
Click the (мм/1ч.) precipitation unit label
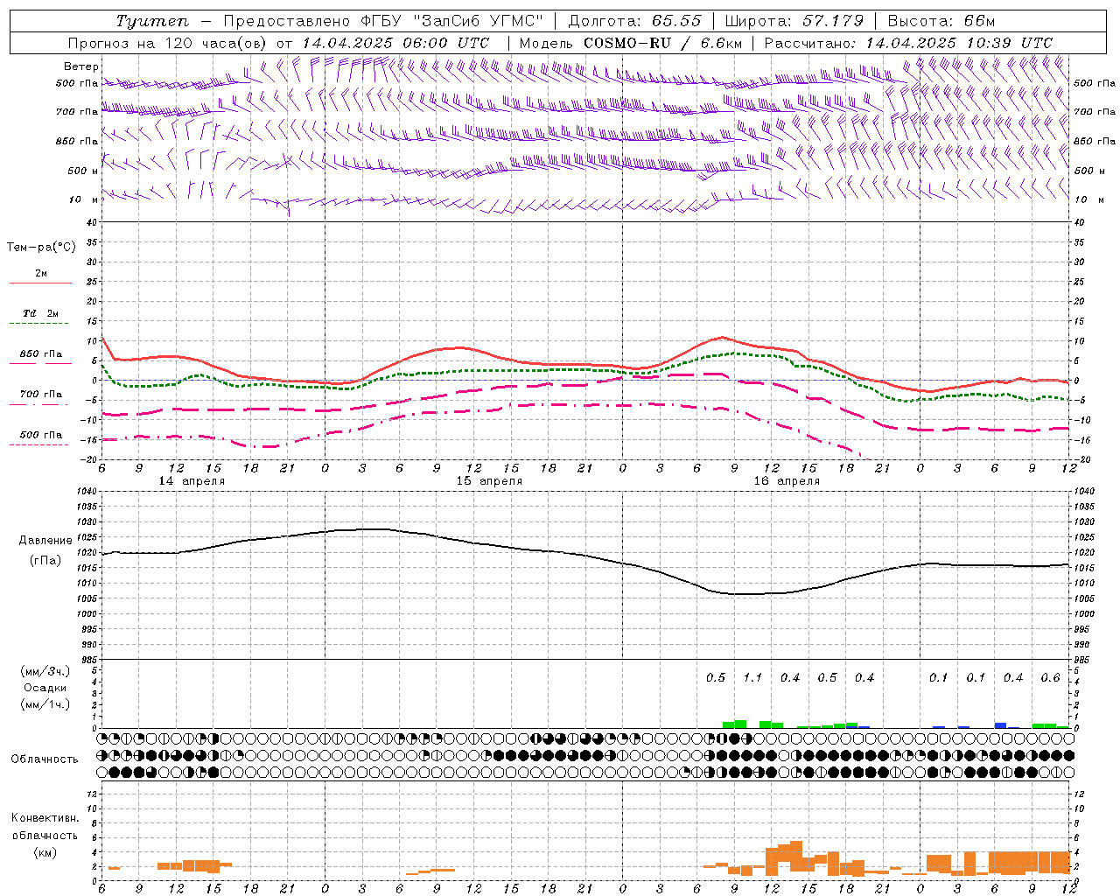45,704
